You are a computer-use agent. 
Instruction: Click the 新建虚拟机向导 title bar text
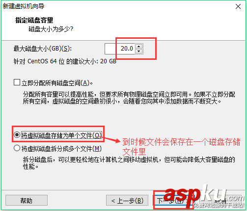pyautogui.click(x=24, y=6)
